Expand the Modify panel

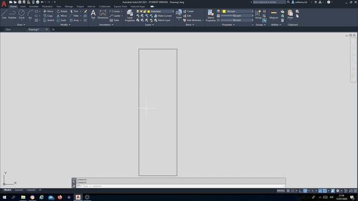(65, 25)
